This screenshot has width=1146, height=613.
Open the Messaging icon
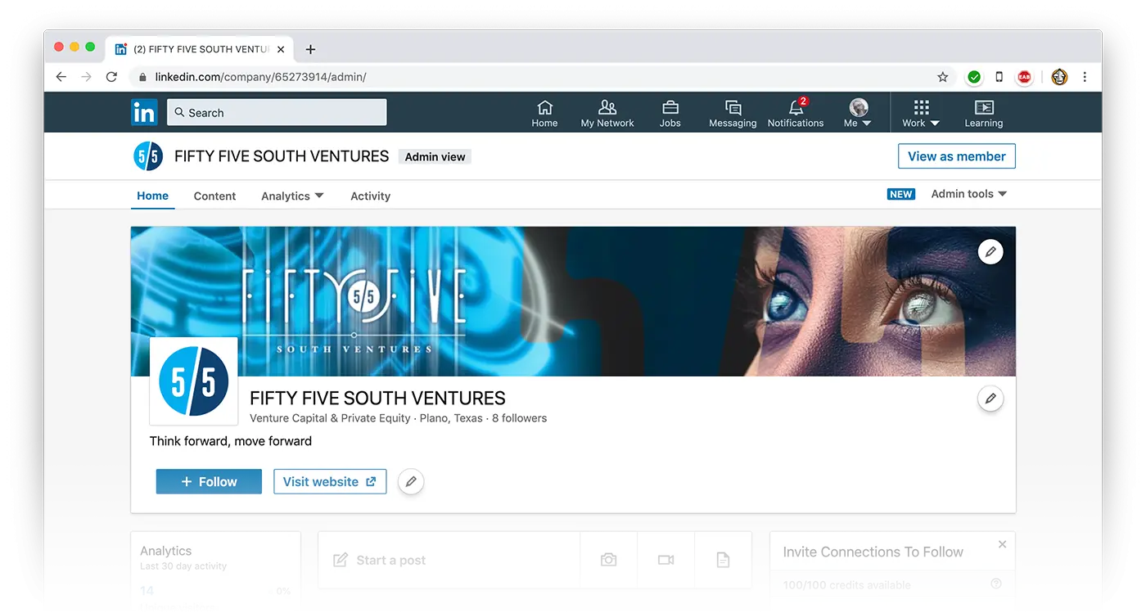(733, 113)
